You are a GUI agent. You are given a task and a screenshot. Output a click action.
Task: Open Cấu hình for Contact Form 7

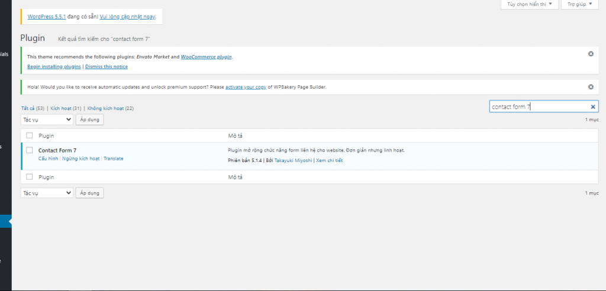tap(48, 159)
